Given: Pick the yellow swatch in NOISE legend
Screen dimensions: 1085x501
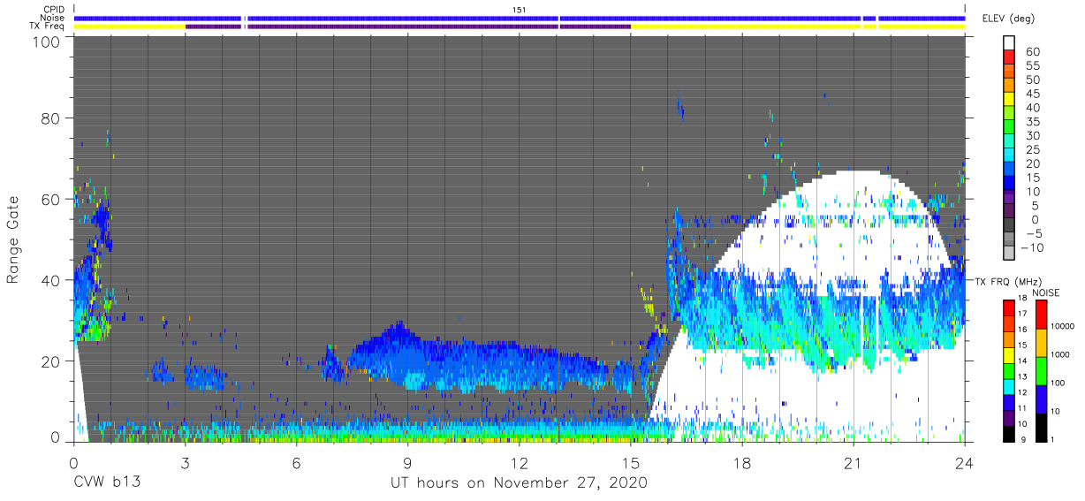Looking at the screenshot, I should 1040,343.
